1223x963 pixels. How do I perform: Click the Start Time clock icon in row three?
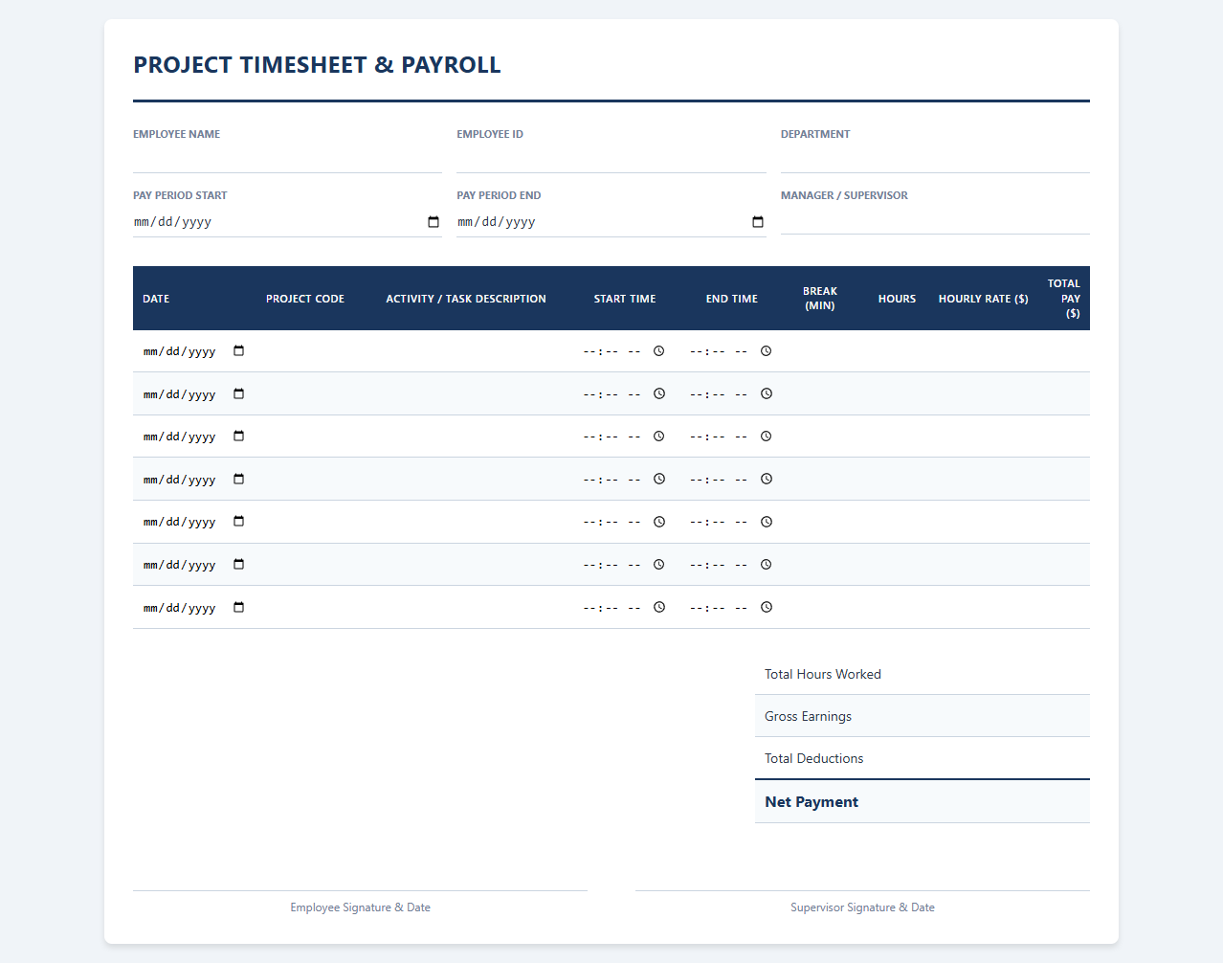click(659, 437)
